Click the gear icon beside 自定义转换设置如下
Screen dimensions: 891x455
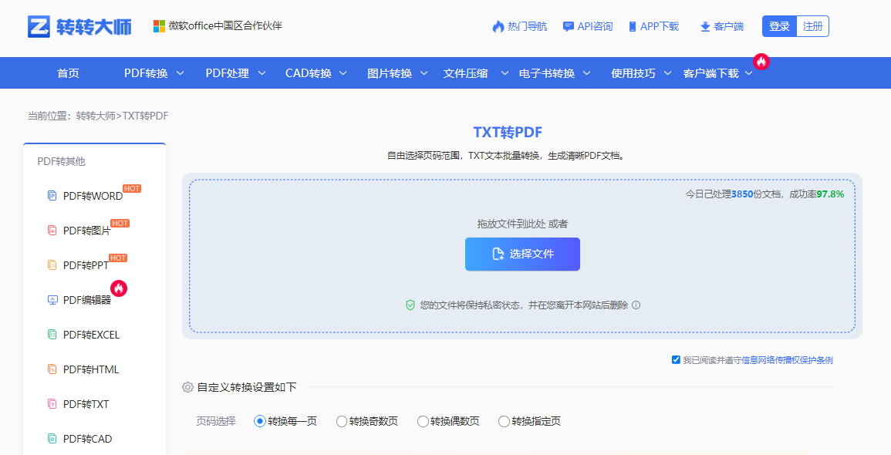tap(187, 387)
